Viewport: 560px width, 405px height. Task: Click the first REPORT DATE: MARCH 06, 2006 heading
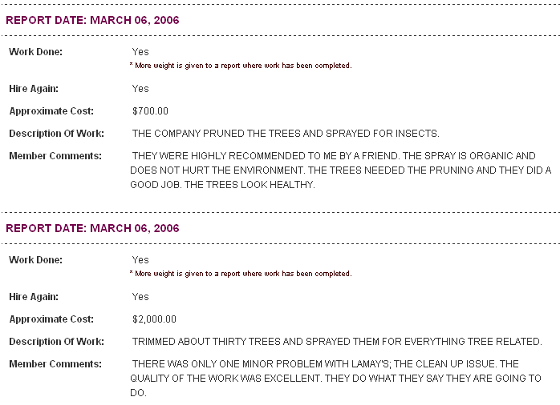92,20
